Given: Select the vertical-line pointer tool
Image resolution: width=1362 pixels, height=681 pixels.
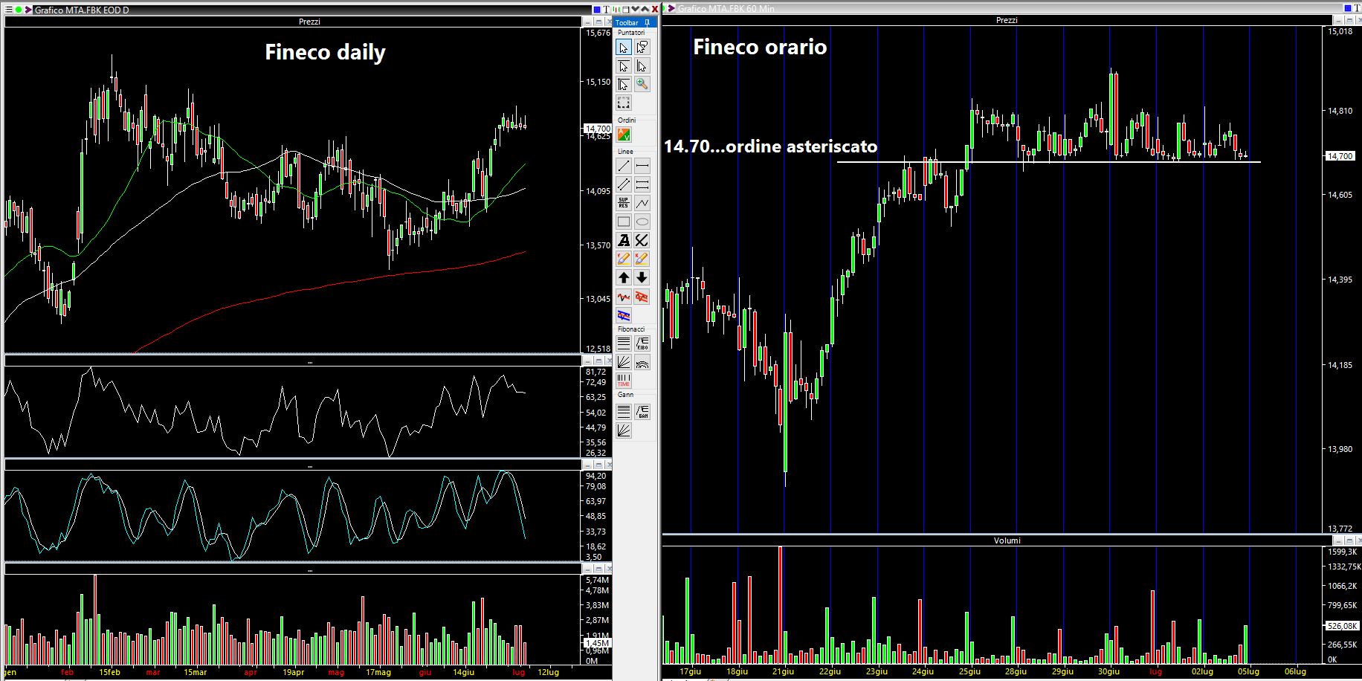Looking at the screenshot, I should pyautogui.click(x=642, y=66).
